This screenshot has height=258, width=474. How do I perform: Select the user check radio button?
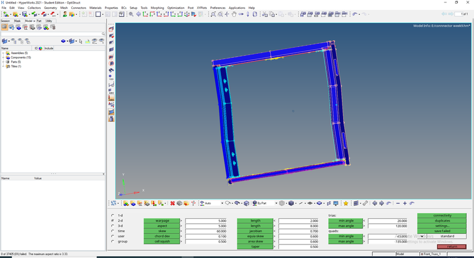click(x=113, y=236)
